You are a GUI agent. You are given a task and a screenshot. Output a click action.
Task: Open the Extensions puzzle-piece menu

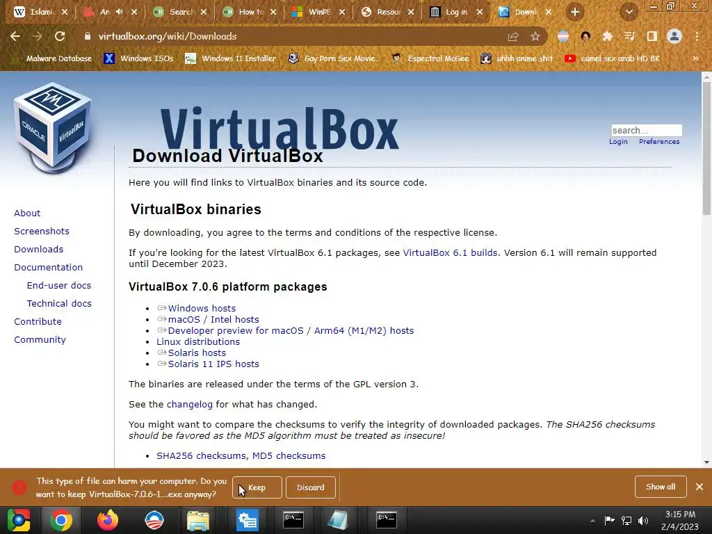click(607, 36)
